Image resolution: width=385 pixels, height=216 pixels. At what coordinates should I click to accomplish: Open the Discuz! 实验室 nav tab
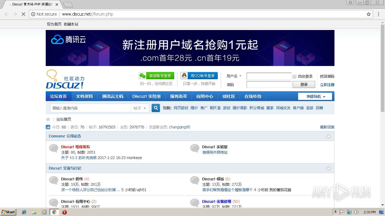(x=146, y=96)
